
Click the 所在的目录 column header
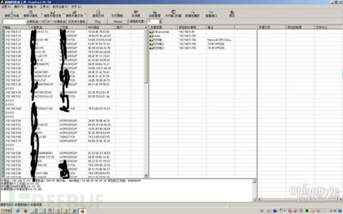[300, 27]
